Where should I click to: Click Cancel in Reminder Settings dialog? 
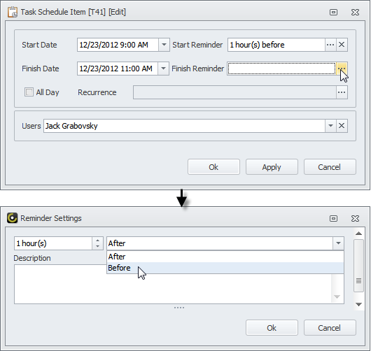330,328
